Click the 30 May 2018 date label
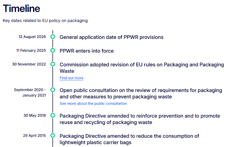This screenshot has width=227, height=147. [x=35, y=116]
